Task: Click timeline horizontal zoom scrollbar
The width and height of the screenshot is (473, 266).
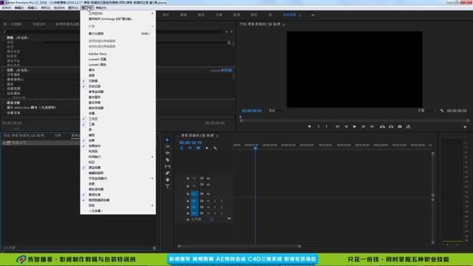Action: click(x=239, y=246)
